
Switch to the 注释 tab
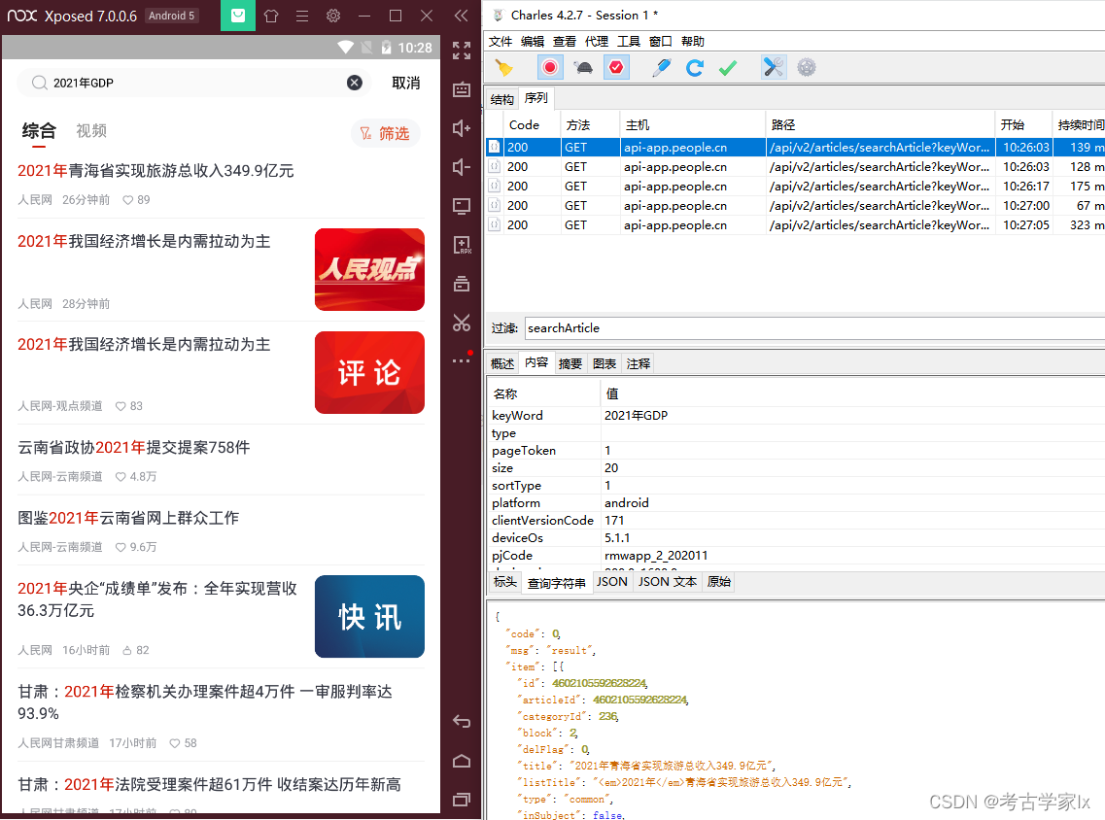(638, 363)
